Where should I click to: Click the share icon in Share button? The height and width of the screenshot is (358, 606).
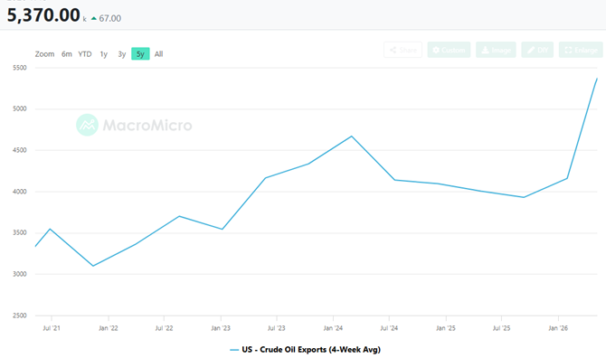click(393, 51)
